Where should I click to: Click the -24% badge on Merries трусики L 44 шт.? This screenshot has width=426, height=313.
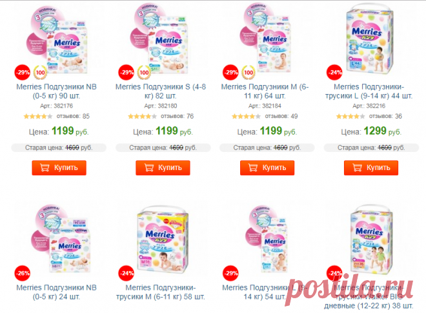pos(335,72)
